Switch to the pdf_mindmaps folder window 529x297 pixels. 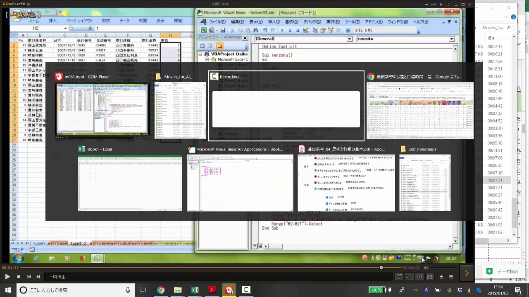pyautogui.click(x=425, y=183)
